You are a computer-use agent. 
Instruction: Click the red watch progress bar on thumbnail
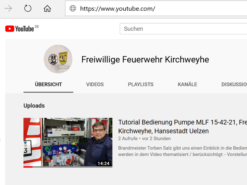pyautogui.click(x=28, y=167)
